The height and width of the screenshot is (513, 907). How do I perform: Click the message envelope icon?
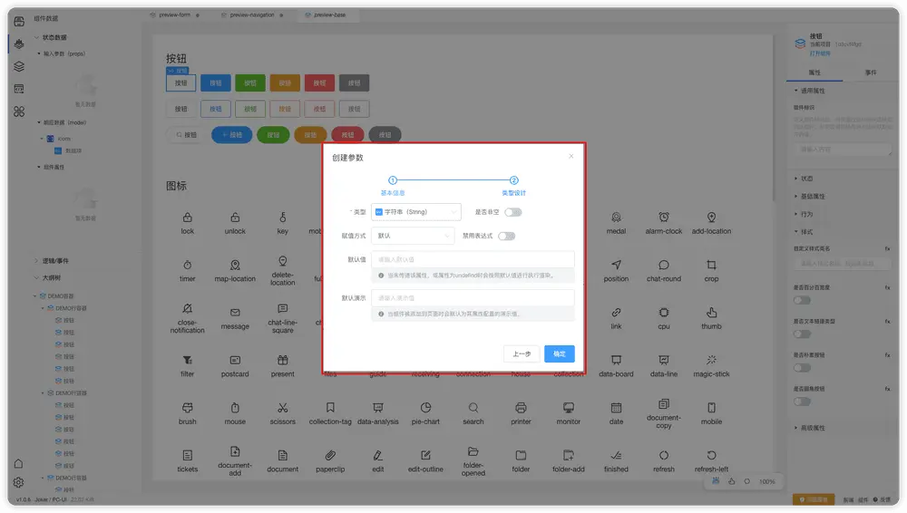[x=235, y=313]
